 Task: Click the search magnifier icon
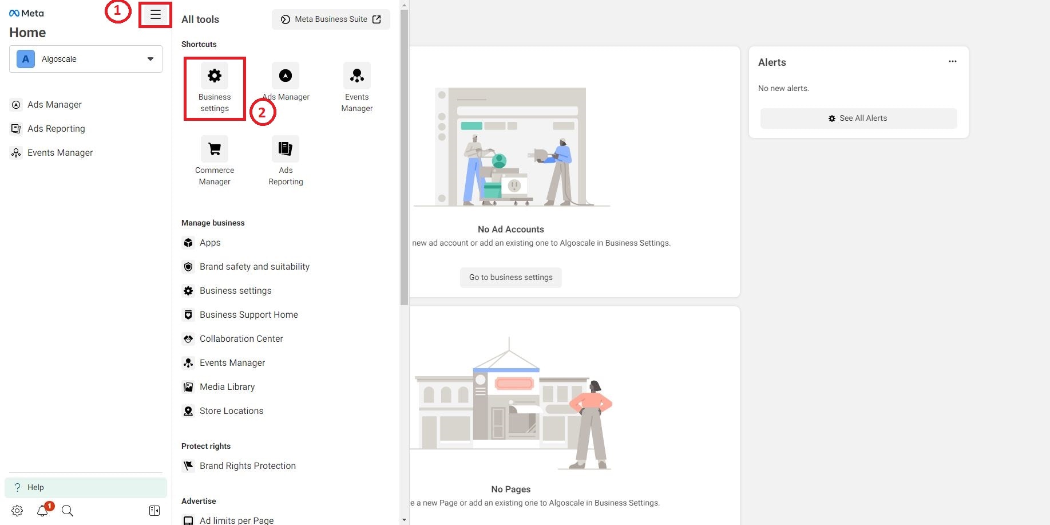68,511
